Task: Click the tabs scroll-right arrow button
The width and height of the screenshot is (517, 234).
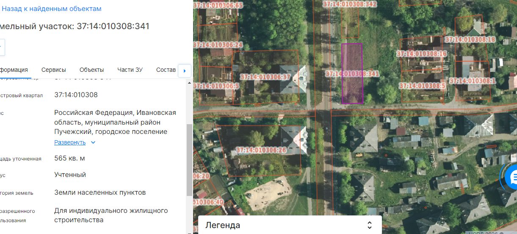Action: click(x=185, y=71)
